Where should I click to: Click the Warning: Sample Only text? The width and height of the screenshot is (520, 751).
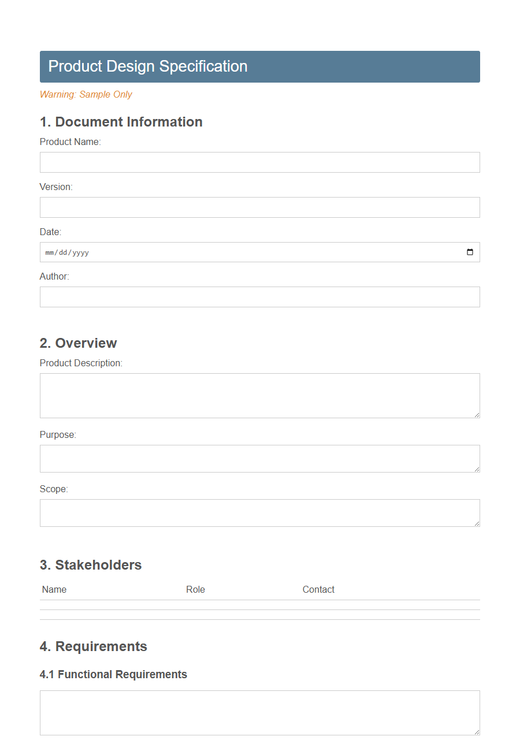pos(86,94)
